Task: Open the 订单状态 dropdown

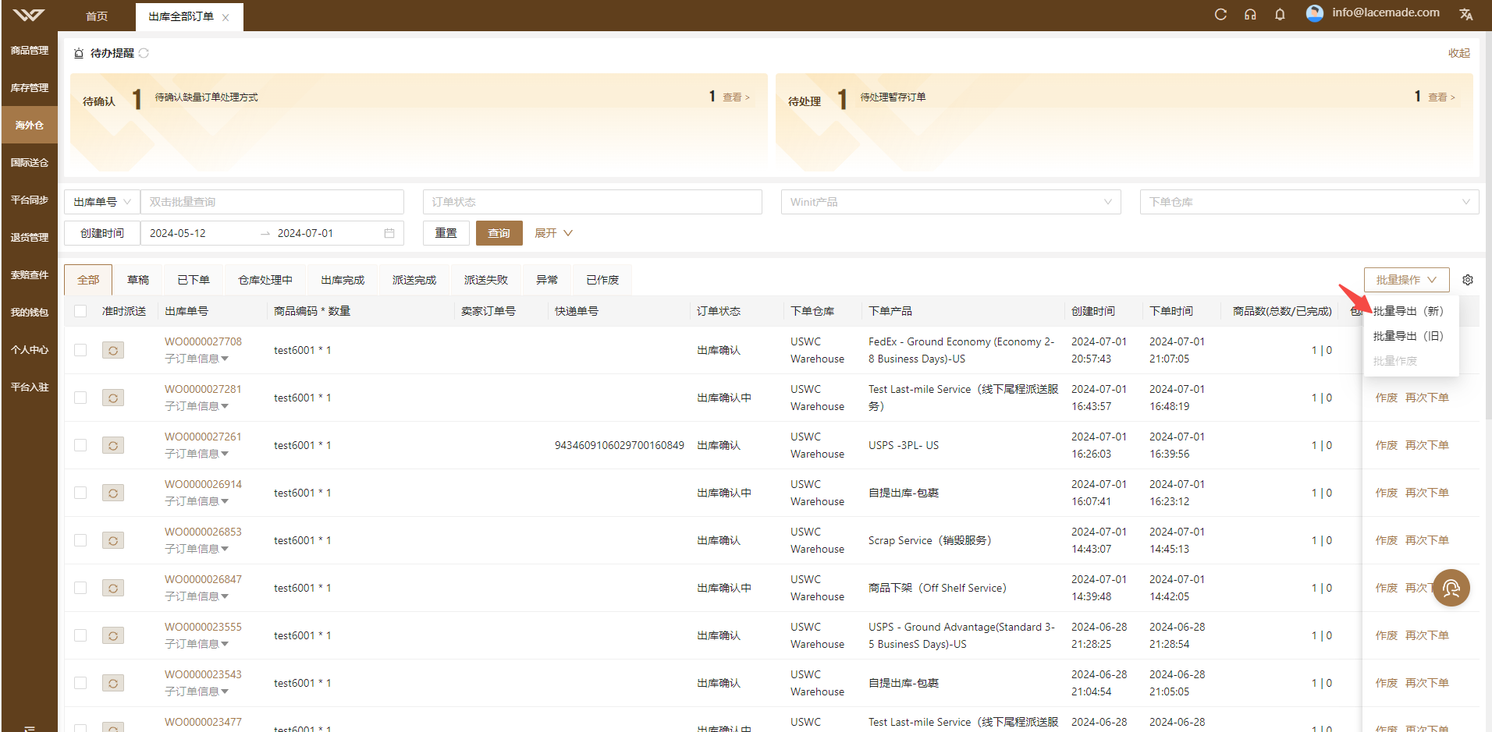Action: click(x=592, y=202)
